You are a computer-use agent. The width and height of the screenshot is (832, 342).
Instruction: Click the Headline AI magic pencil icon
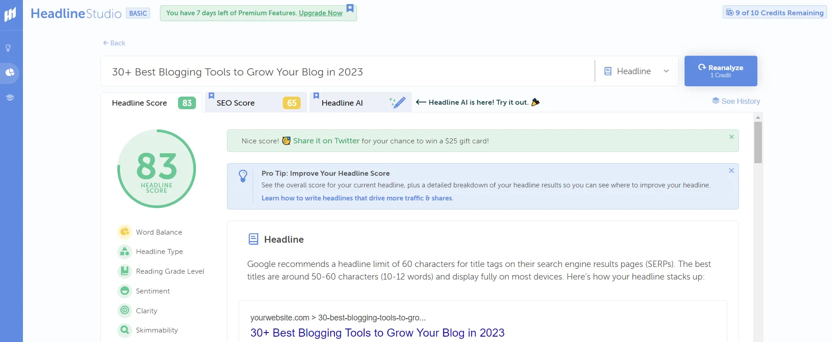pos(397,102)
